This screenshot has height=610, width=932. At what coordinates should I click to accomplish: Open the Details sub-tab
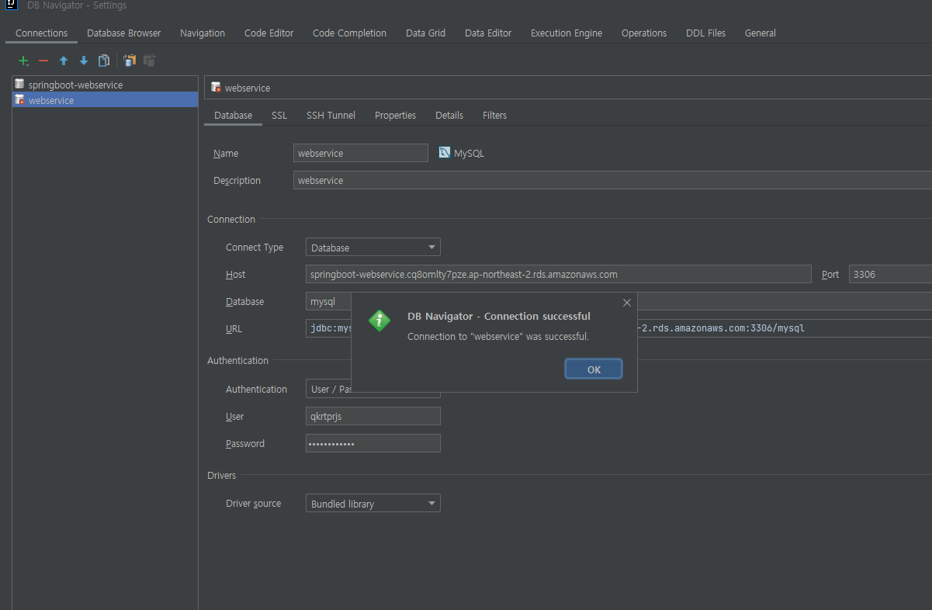(x=449, y=115)
